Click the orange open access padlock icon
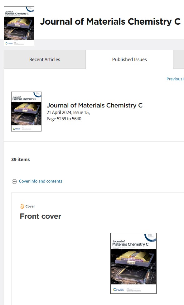This screenshot has height=305, width=184. [x=22, y=206]
